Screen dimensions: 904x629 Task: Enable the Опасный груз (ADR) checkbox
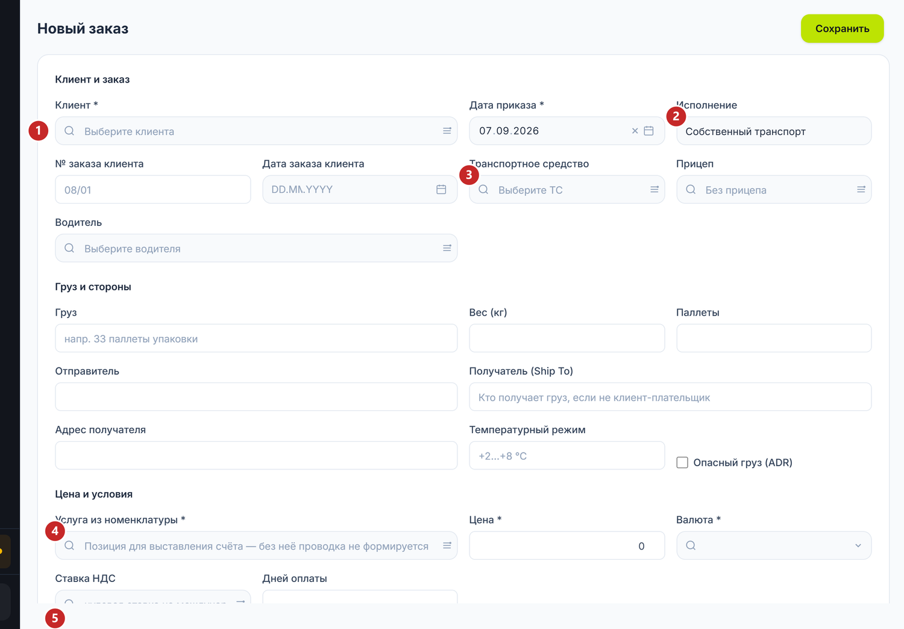[682, 463]
